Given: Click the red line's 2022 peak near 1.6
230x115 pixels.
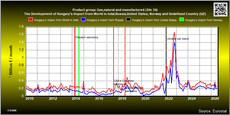Looking at the screenshot, I should click(174, 32).
